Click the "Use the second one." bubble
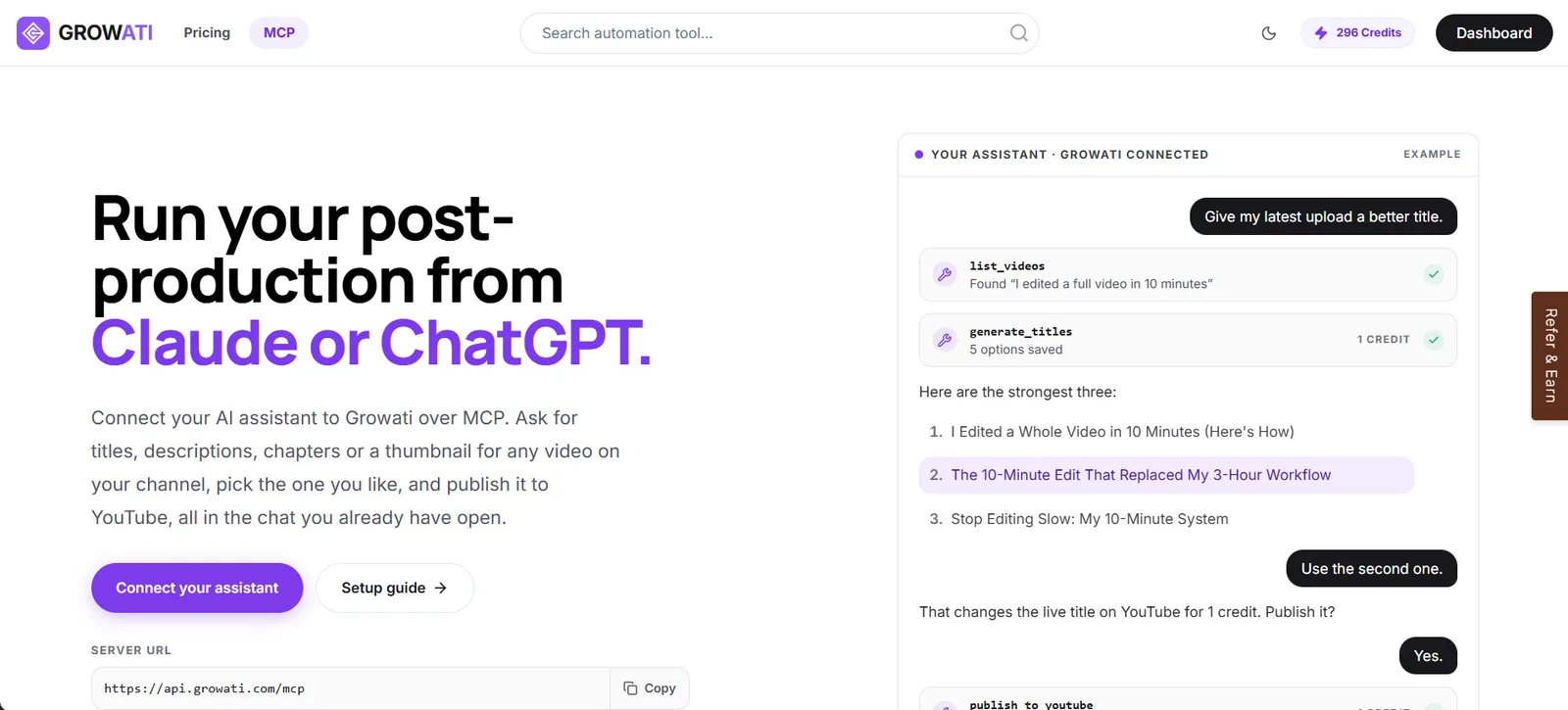Image resolution: width=1568 pixels, height=710 pixels. (1371, 569)
